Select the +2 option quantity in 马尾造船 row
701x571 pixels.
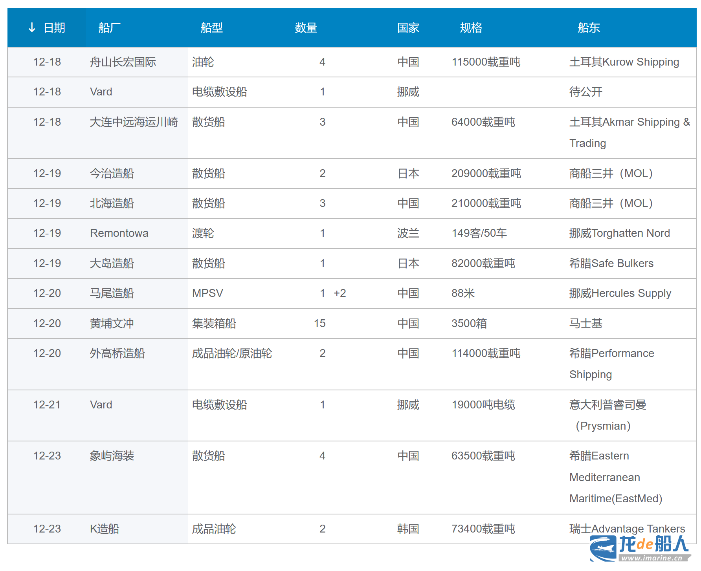coord(340,293)
